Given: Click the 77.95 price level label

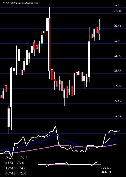Looking at the screenshot, I should (118, 11).
